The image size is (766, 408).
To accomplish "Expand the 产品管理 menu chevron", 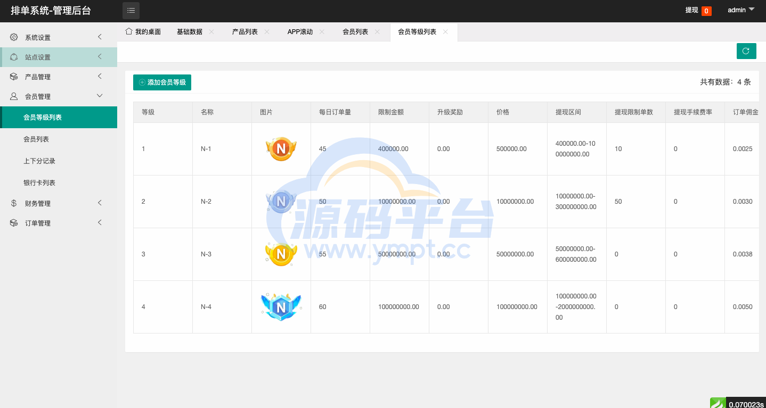I will [100, 76].
